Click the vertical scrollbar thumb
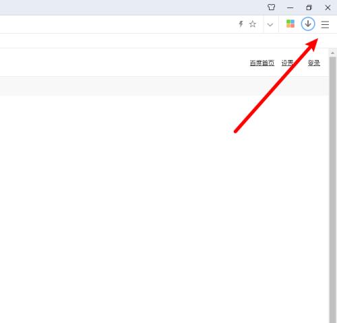Image resolution: width=337 pixels, height=323 pixels. (x=332, y=190)
